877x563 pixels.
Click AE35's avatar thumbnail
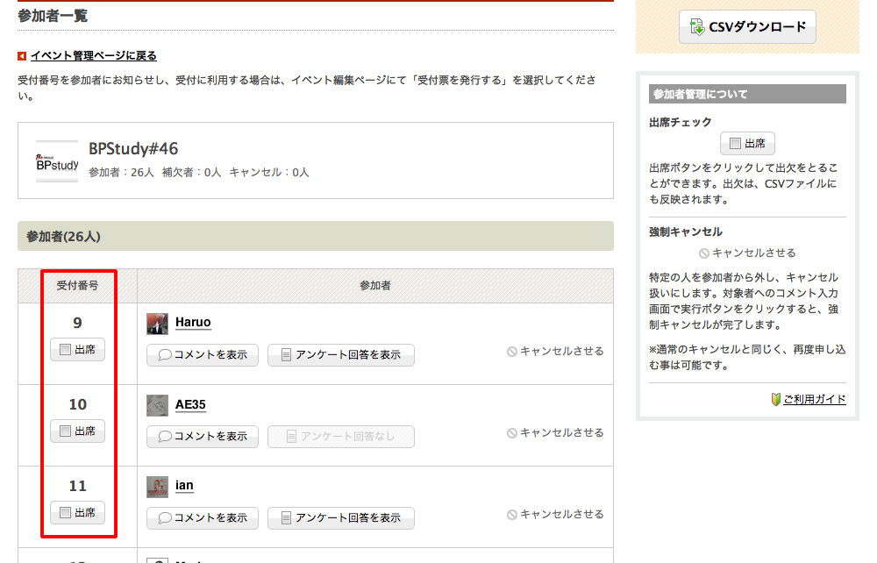157,405
